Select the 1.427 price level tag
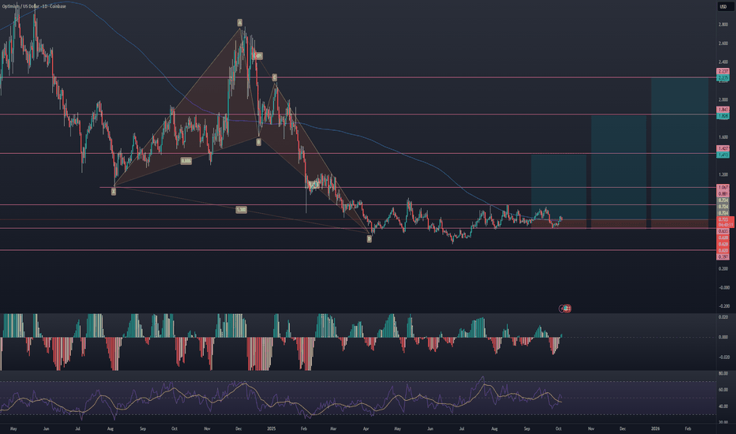 [x=723, y=149]
